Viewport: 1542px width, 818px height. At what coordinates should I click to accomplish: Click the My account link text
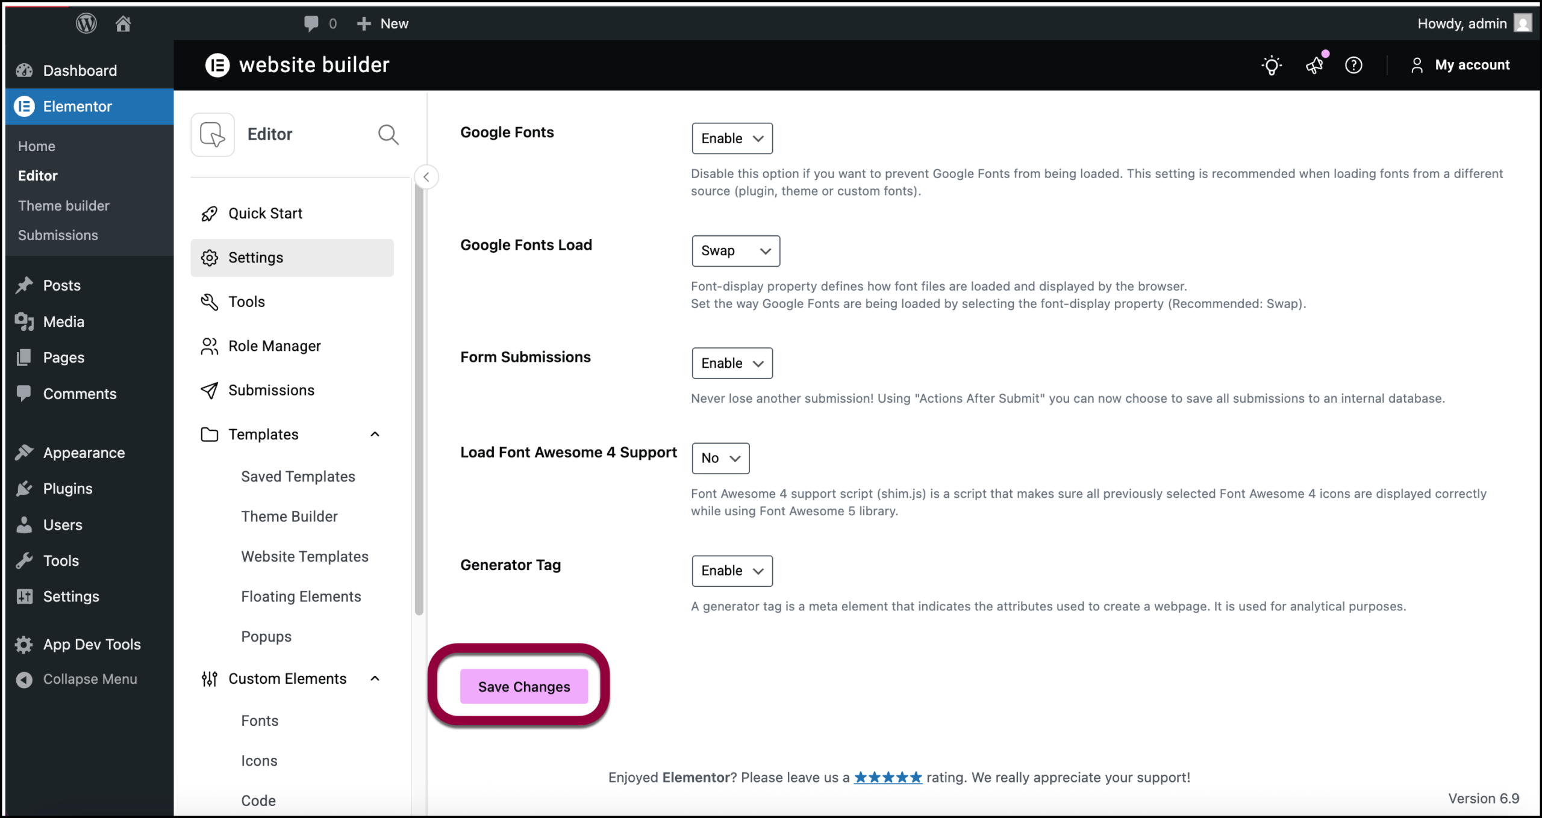pos(1472,65)
